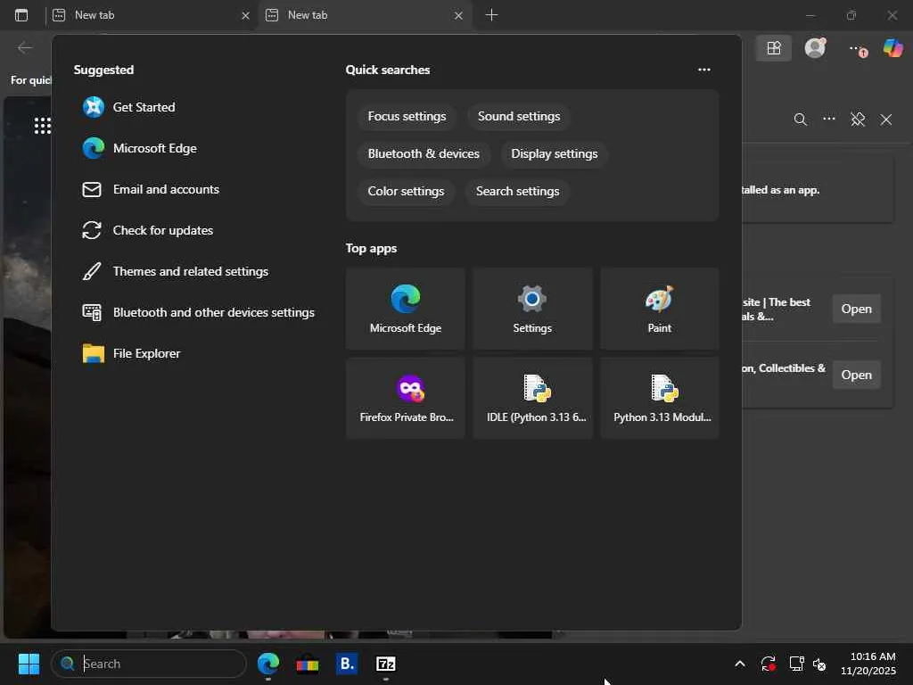Open the taskbar clock and date
Image resolution: width=913 pixels, height=685 pixels.
(x=868, y=664)
